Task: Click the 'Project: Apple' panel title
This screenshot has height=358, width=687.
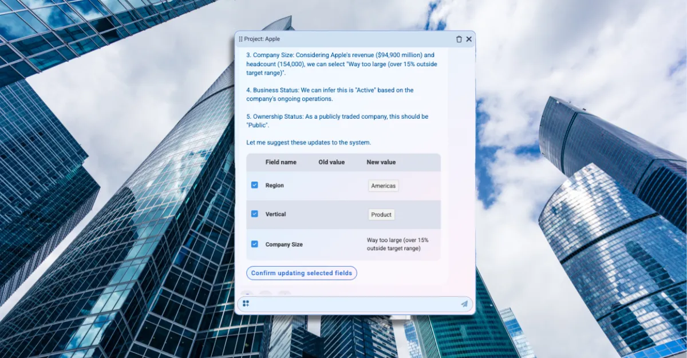Action: tap(262, 39)
